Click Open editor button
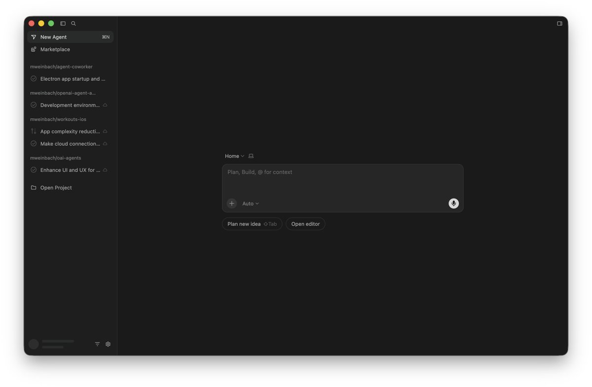592x387 pixels. tap(305, 224)
